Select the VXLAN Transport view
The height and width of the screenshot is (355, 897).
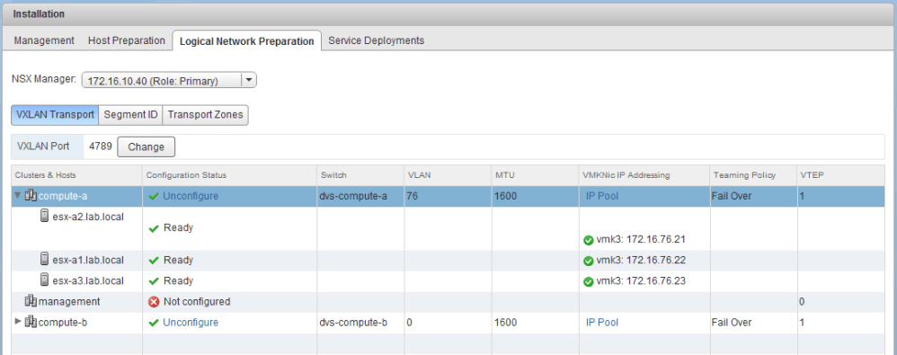click(55, 114)
